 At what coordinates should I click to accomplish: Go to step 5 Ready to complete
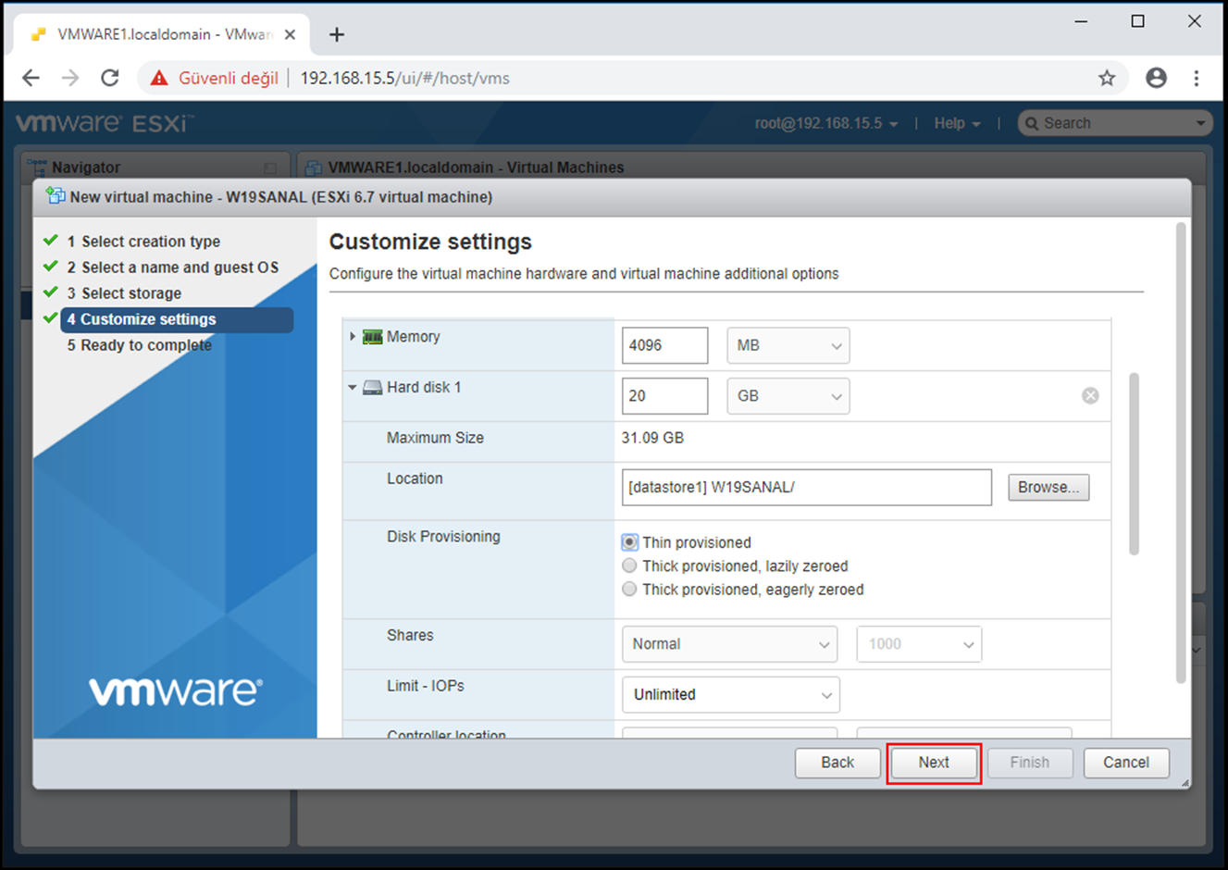pyautogui.click(x=139, y=345)
